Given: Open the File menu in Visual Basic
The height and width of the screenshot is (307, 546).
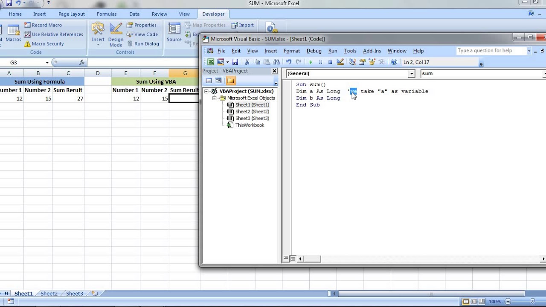Looking at the screenshot, I should click(x=221, y=51).
